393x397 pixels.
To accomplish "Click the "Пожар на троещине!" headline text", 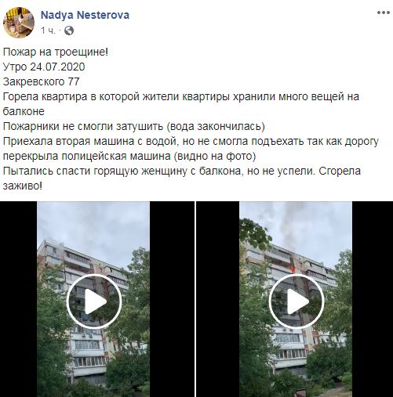I will (x=56, y=52).
